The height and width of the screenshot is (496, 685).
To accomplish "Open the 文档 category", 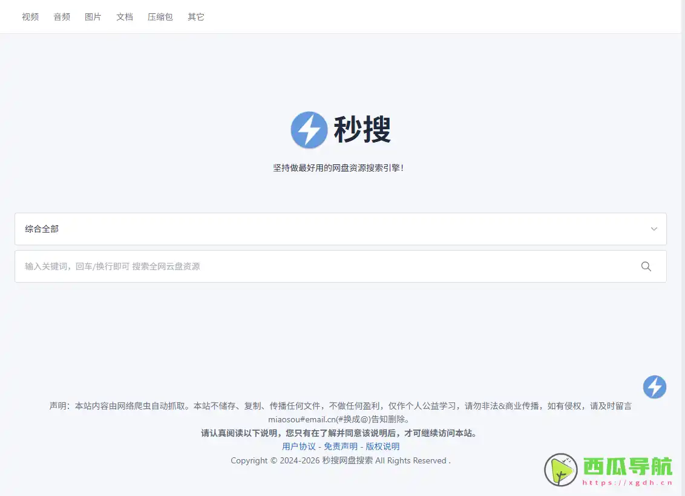I will coord(125,17).
